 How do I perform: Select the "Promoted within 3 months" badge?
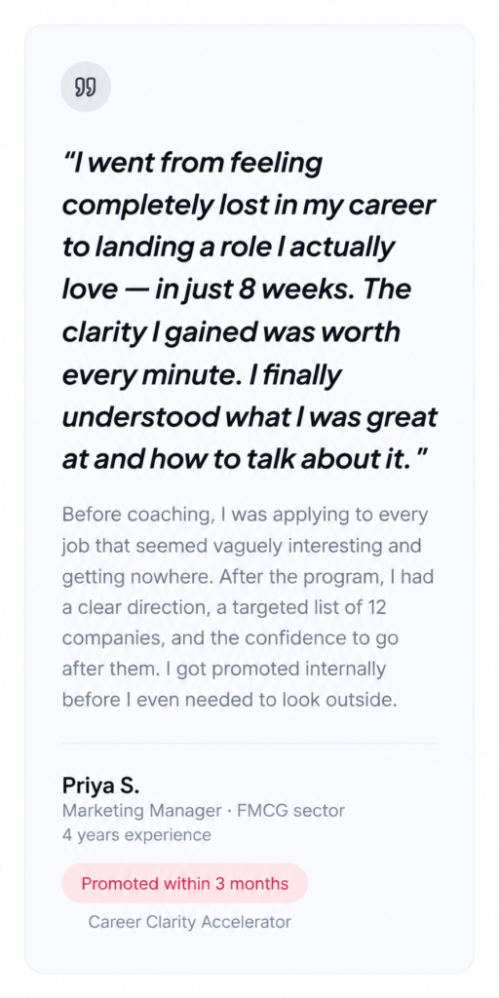click(x=184, y=883)
